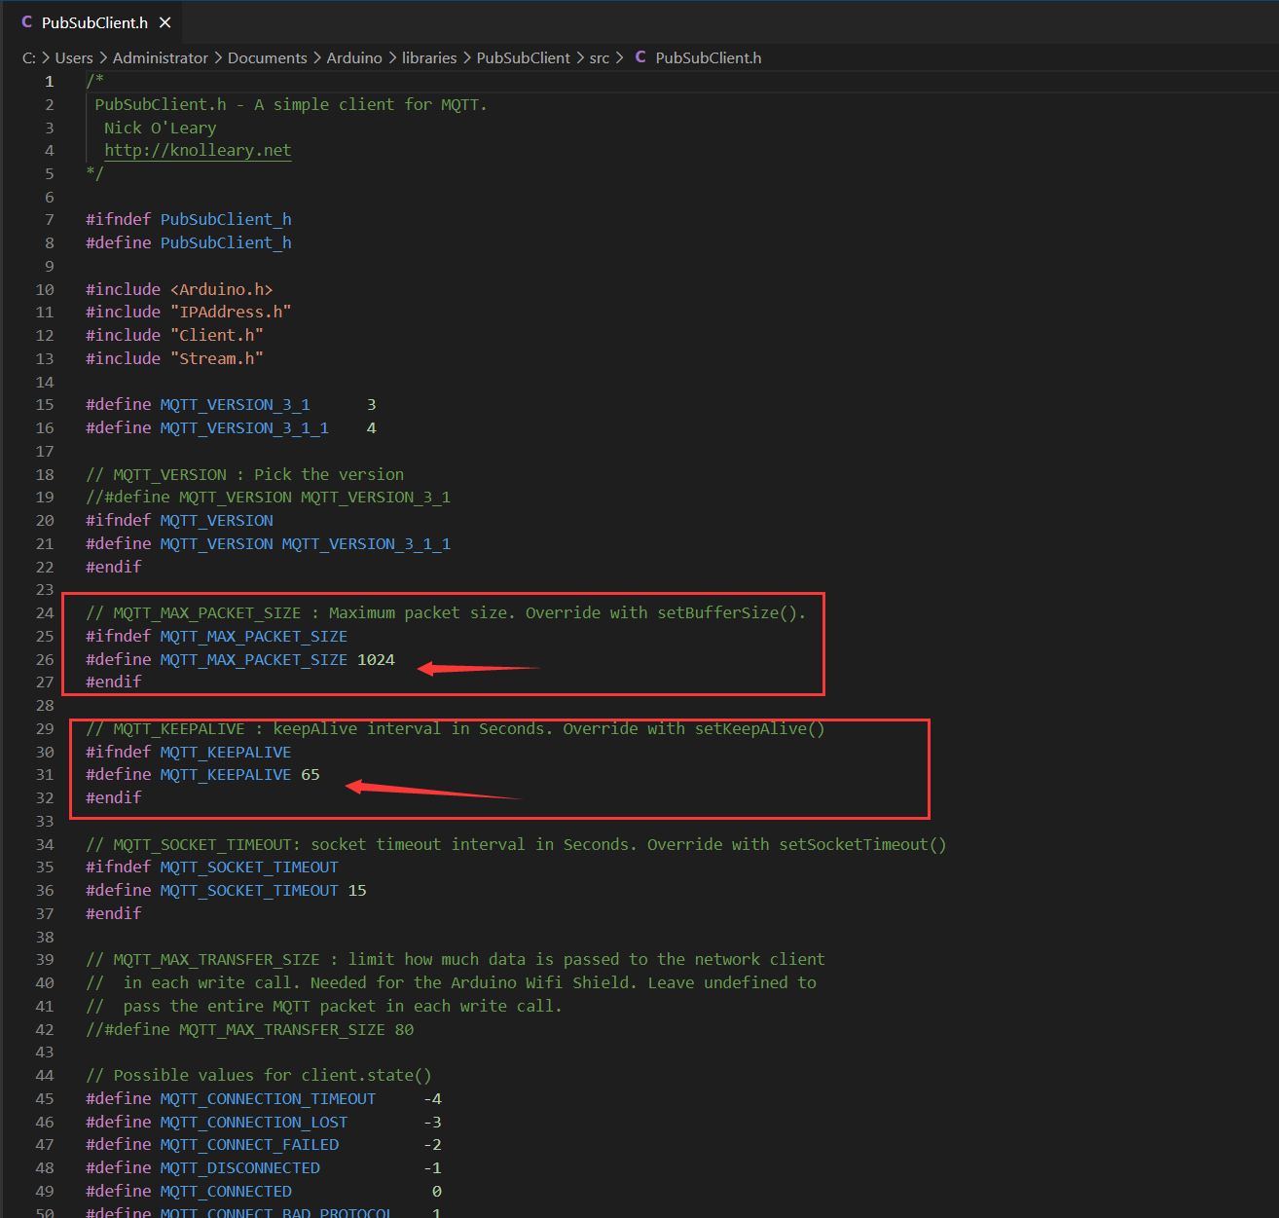Select line number 42 in the gutter
The height and width of the screenshot is (1218, 1279).
click(x=45, y=1029)
